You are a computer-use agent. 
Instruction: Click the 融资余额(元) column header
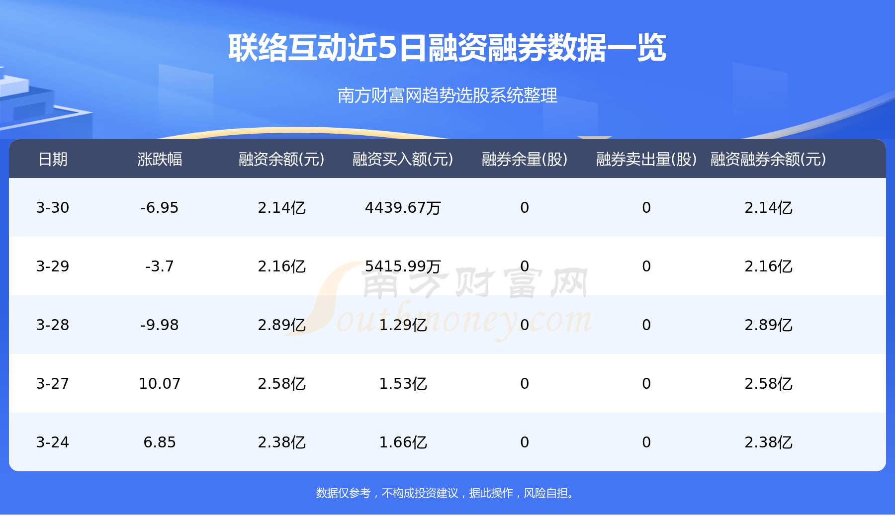(x=281, y=159)
